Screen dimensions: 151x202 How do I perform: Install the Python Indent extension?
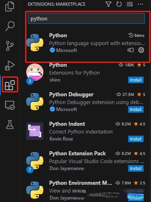(x=136, y=139)
